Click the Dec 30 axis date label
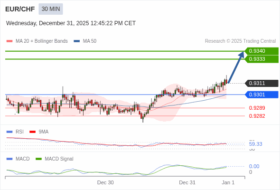 (x=105, y=182)
